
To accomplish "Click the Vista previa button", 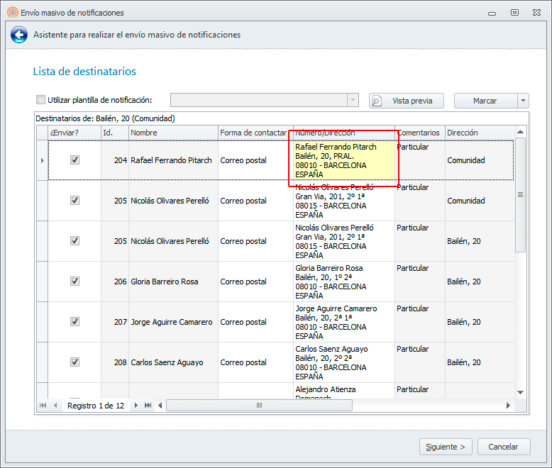I will [406, 101].
